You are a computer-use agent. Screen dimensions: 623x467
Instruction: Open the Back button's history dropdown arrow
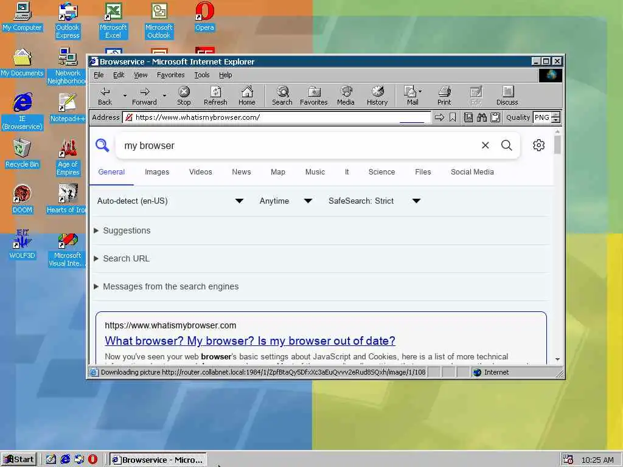point(125,95)
